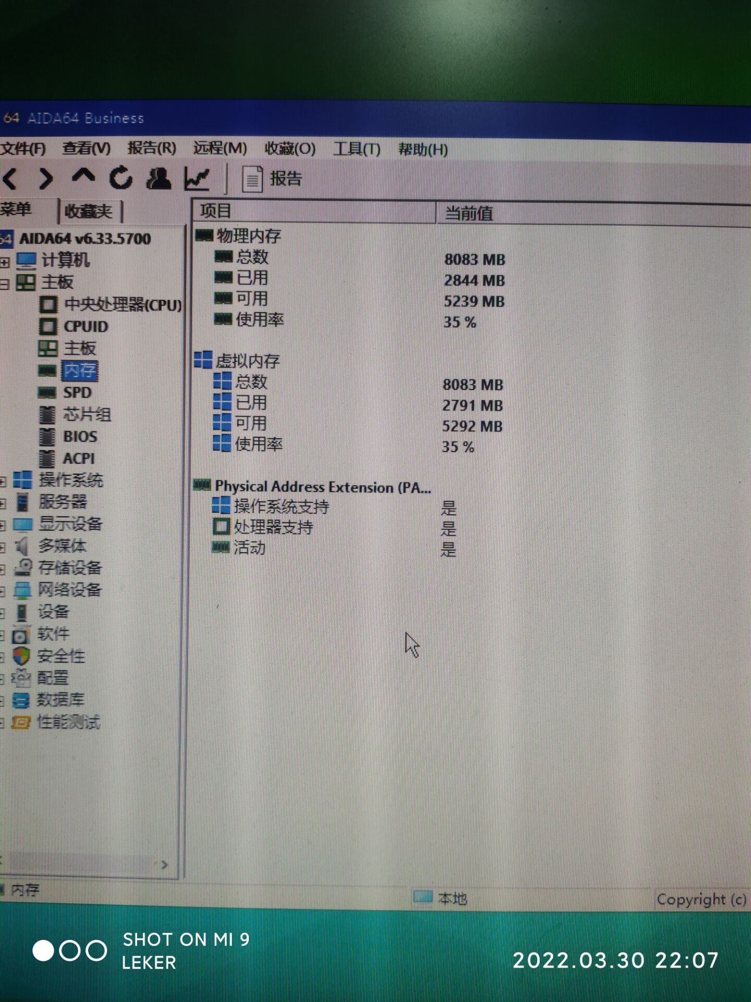Switch to the 收藏夹 tab
The height and width of the screenshot is (1002, 751).
tap(88, 211)
